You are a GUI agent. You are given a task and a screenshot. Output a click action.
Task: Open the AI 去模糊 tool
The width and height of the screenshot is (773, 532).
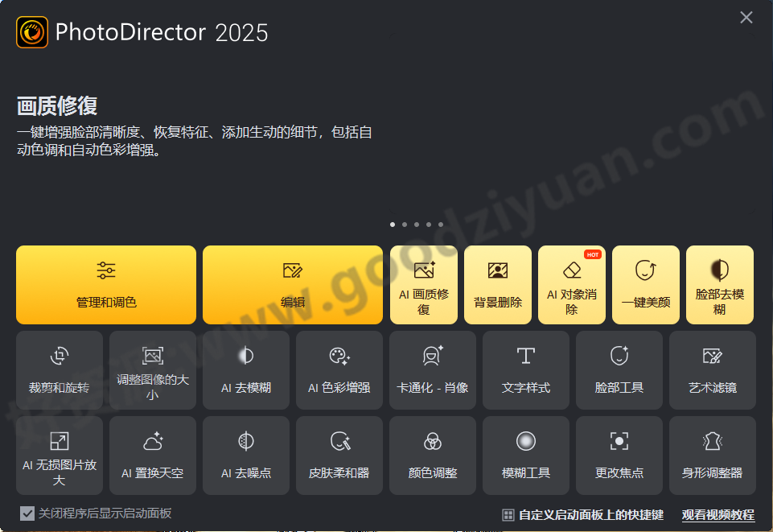(245, 370)
